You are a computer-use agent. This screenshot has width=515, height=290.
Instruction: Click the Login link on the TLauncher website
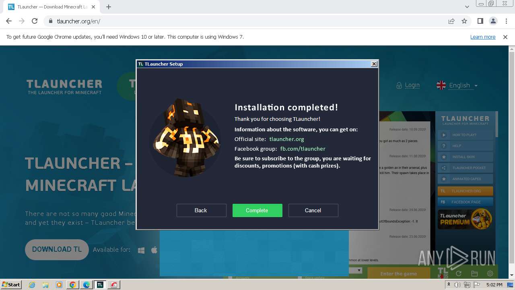click(412, 85)
